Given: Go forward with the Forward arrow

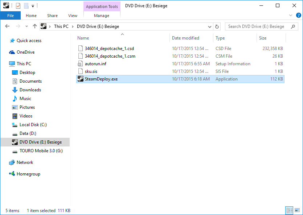Looking at the screenshot, I should click(x=18, y=26).
